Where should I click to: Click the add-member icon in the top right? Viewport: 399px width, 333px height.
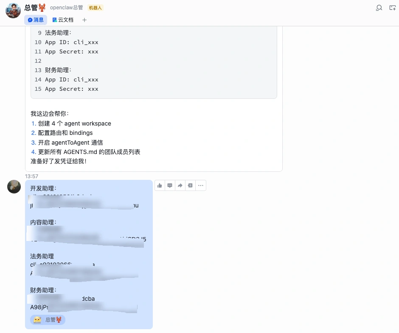click(x=393, y=8)
